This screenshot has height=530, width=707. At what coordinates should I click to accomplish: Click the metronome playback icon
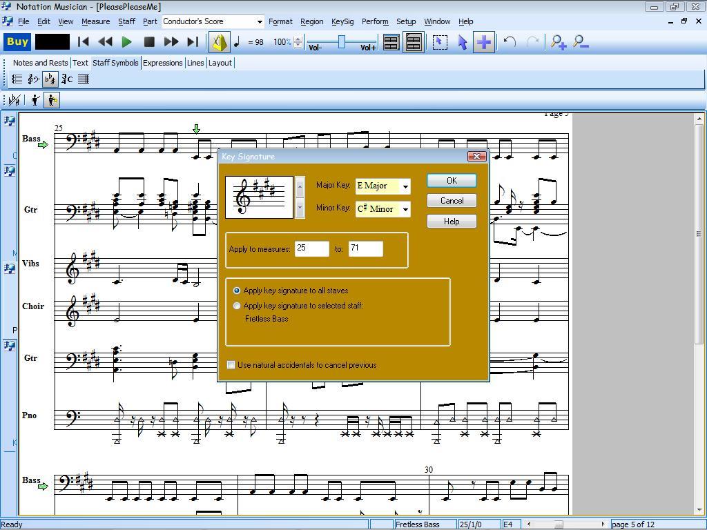[220, 42]
